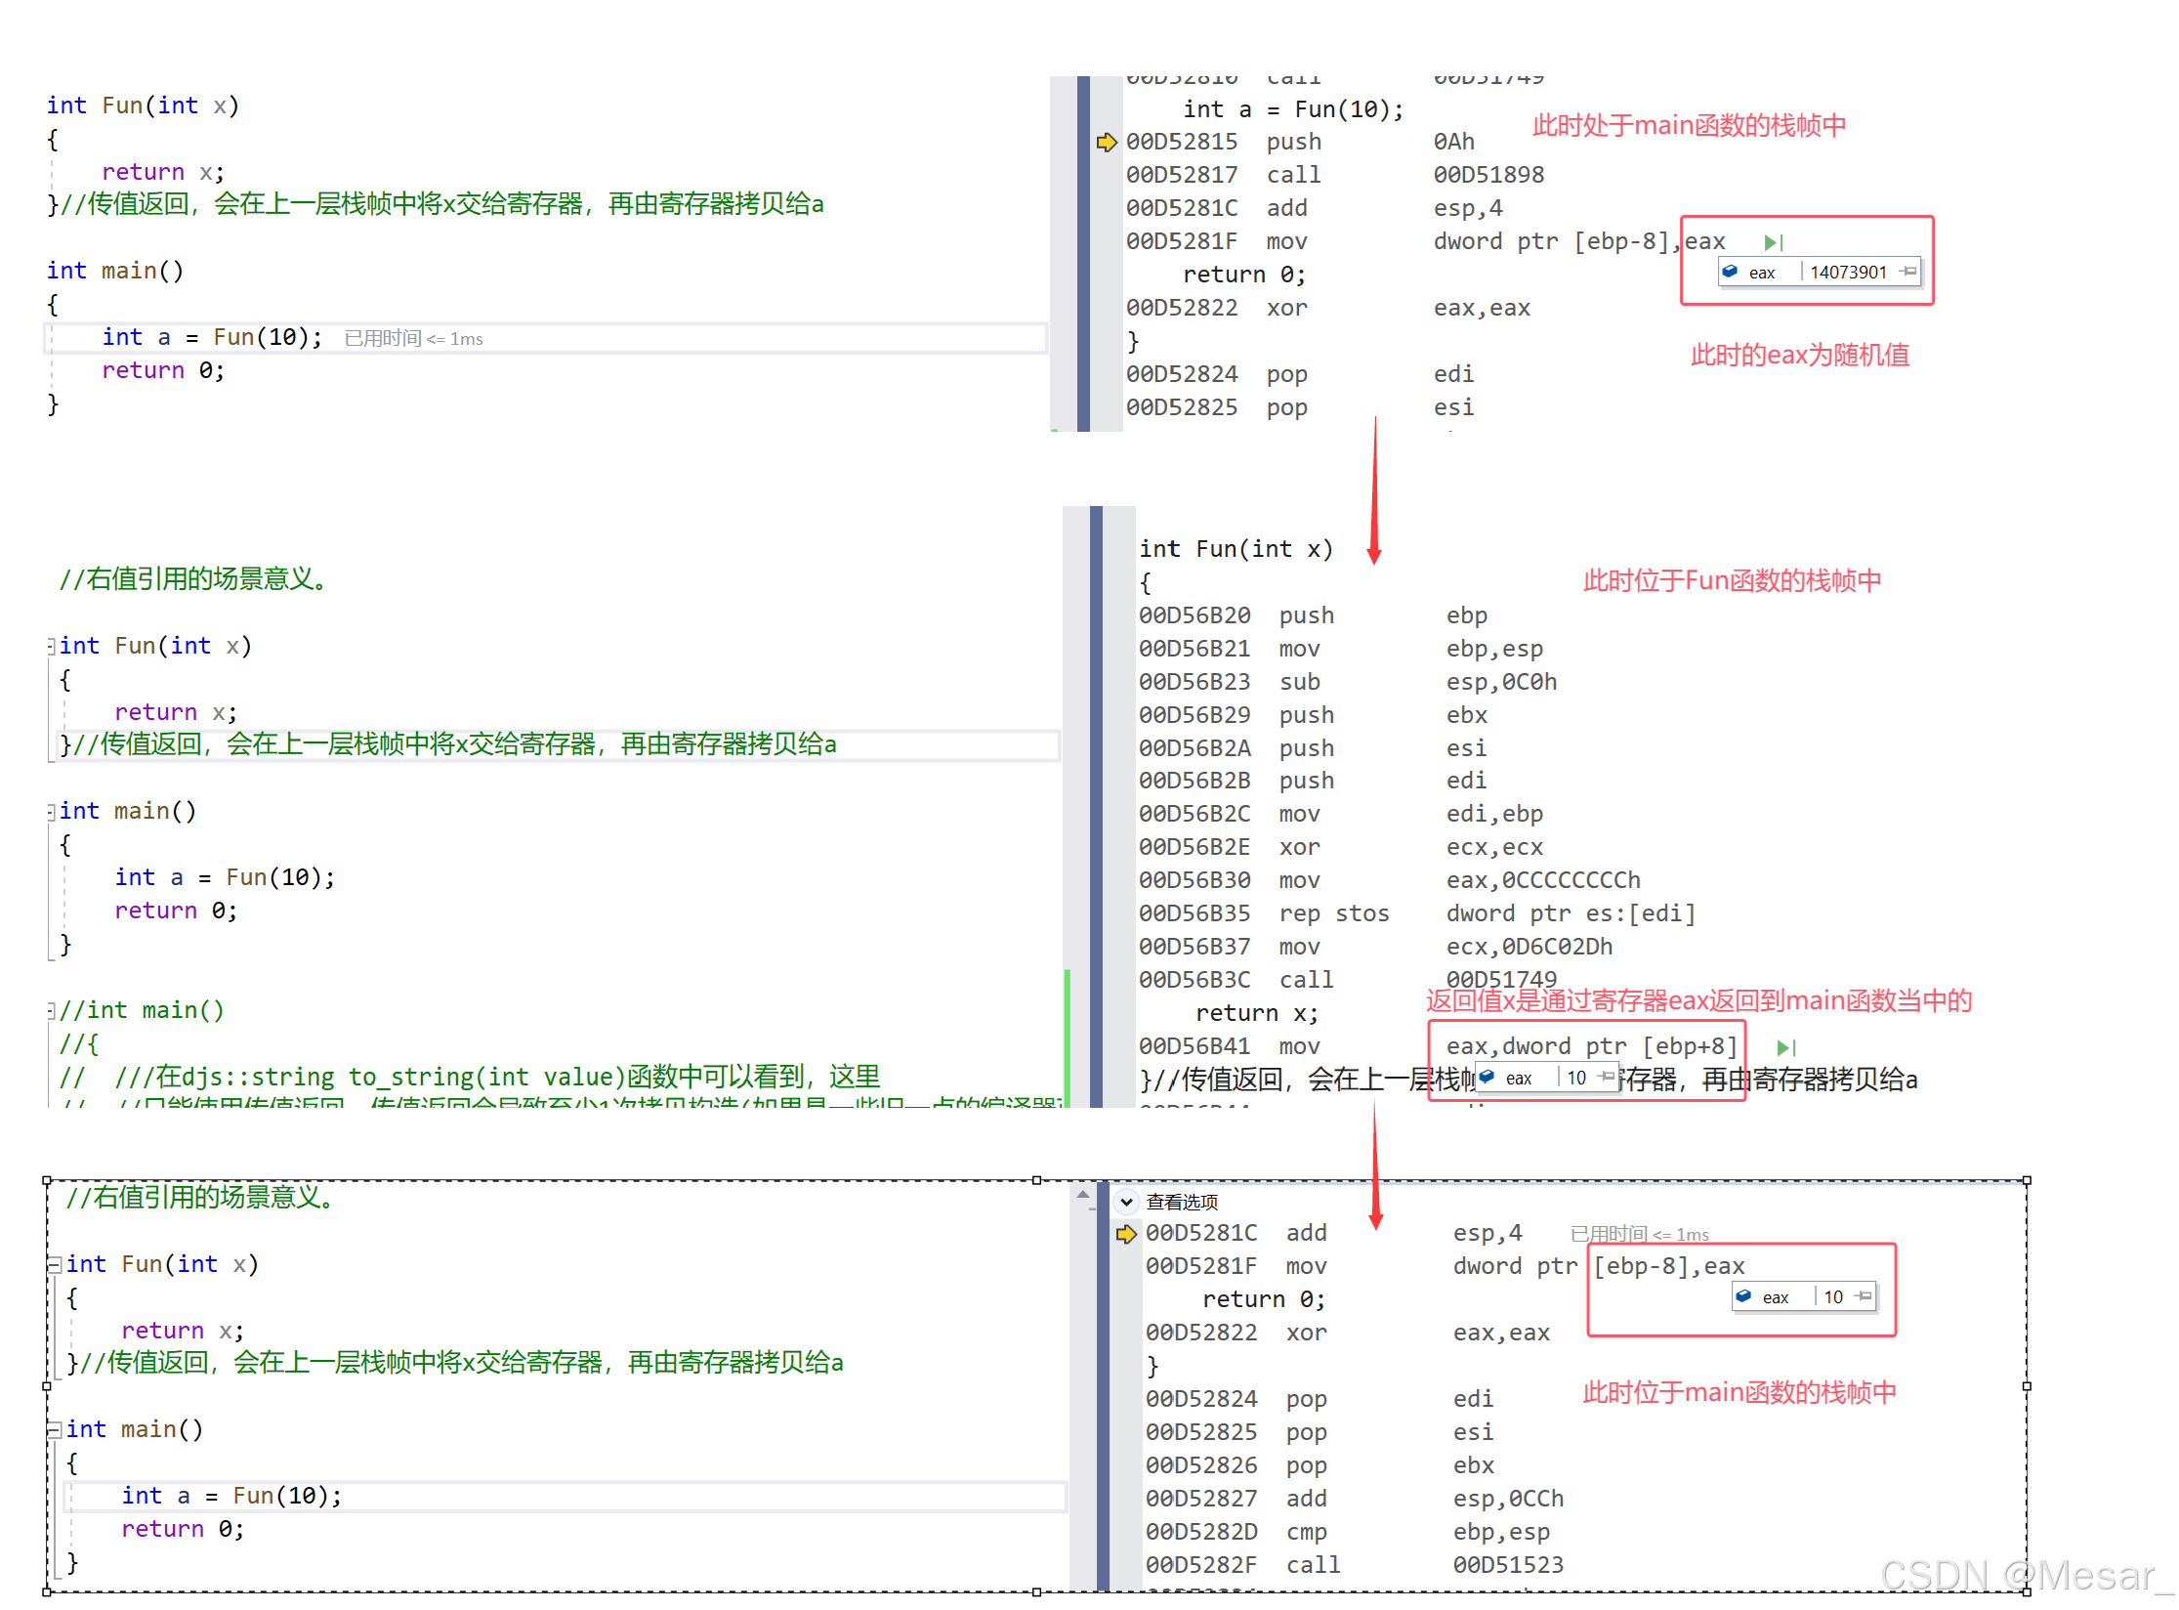
Task: Collapse the bottom int Fun(int x) outline box
Action: coord(55,1264)
